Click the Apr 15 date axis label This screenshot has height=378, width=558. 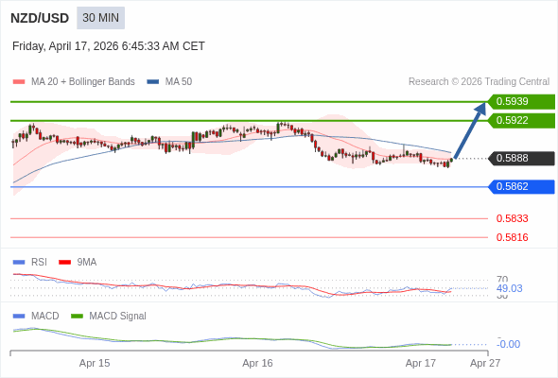95,363
